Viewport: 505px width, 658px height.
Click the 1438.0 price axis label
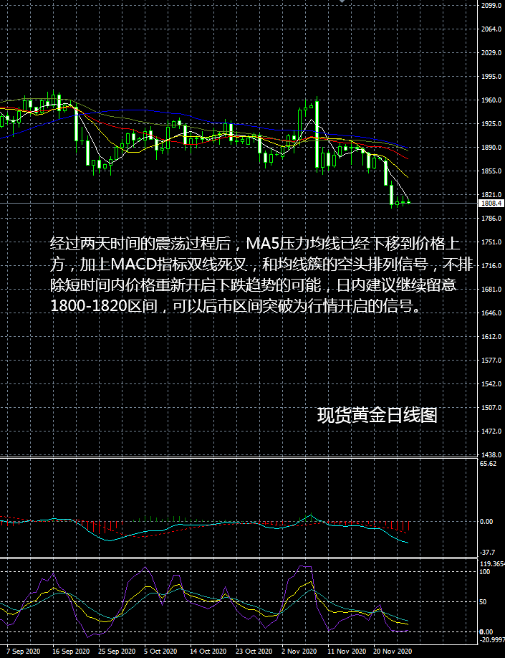point(491,455)
